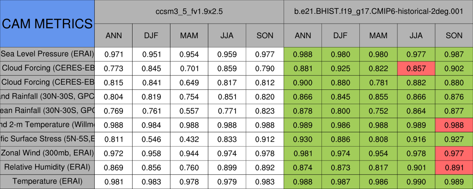This screenshot has width=473, height=189.
Task: Select the ccsm3_5_fv1.9x2.5 model header
Action: point(189,12)
